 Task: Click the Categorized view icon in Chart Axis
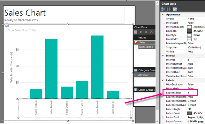(x=163, y=9)
